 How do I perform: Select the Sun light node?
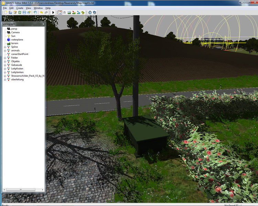(x=13, y=36)
